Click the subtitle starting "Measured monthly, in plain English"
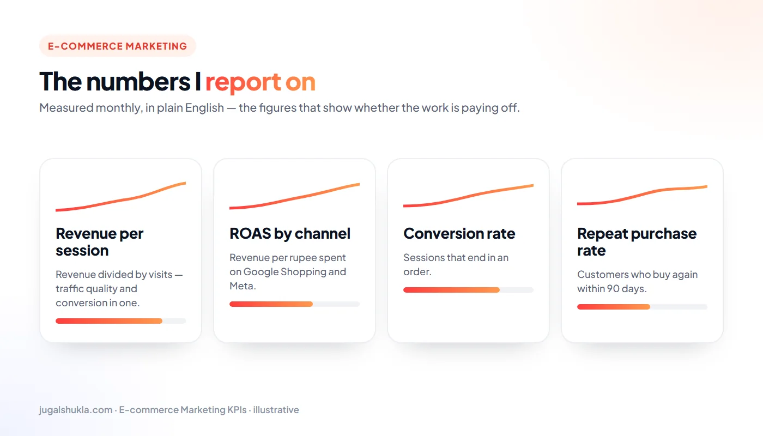This screenshot has height=436, width=763. click(280, 107)
